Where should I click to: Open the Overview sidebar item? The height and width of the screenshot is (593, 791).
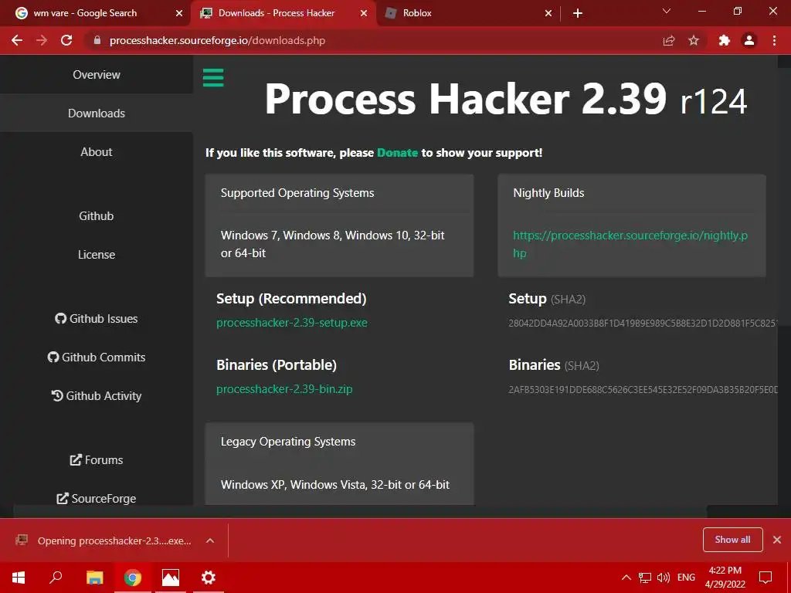point(97,75)
